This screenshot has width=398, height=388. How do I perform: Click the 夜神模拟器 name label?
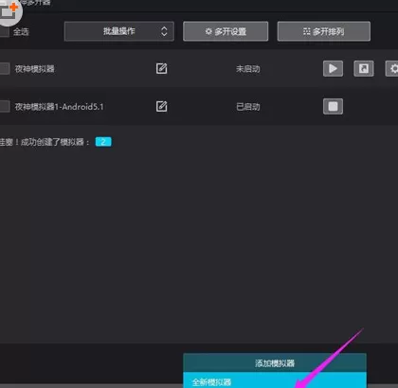click(35, 69)
